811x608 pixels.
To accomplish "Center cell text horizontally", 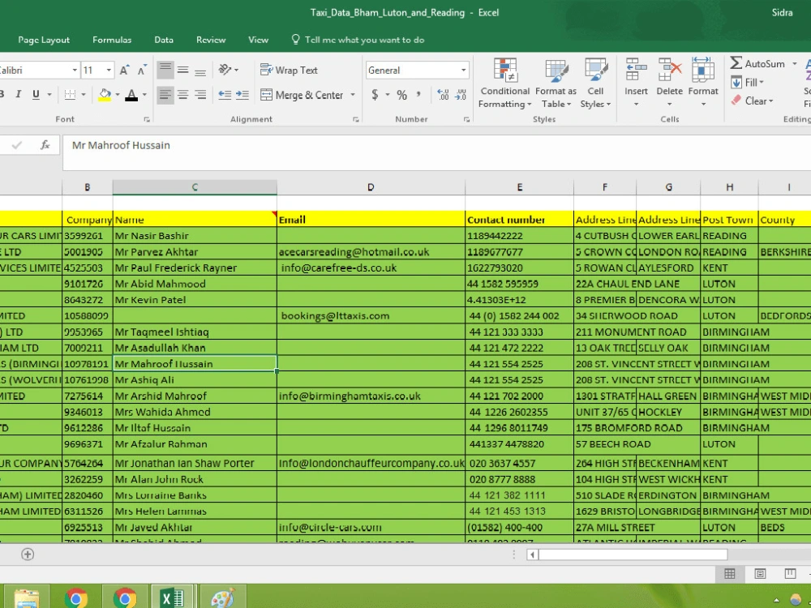I will pos(182,95).
